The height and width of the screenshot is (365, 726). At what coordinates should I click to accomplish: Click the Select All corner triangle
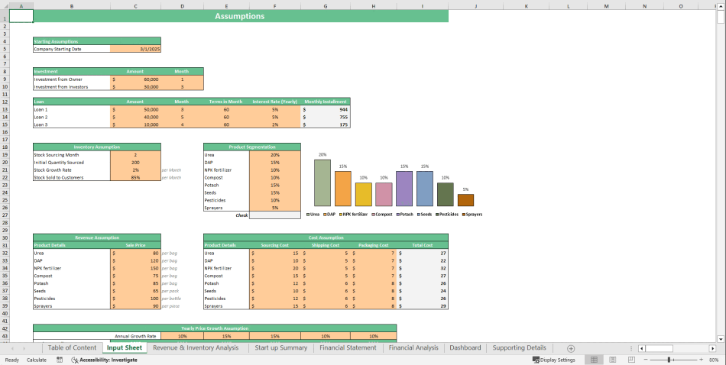[x=5, y=6]
